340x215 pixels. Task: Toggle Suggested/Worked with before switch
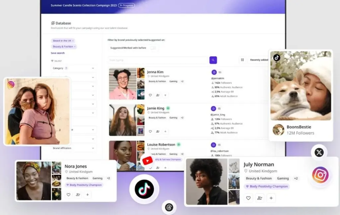pos(153,48)
